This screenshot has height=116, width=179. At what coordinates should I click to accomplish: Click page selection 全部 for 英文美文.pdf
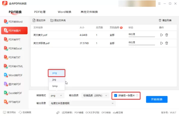coord(112,35)
